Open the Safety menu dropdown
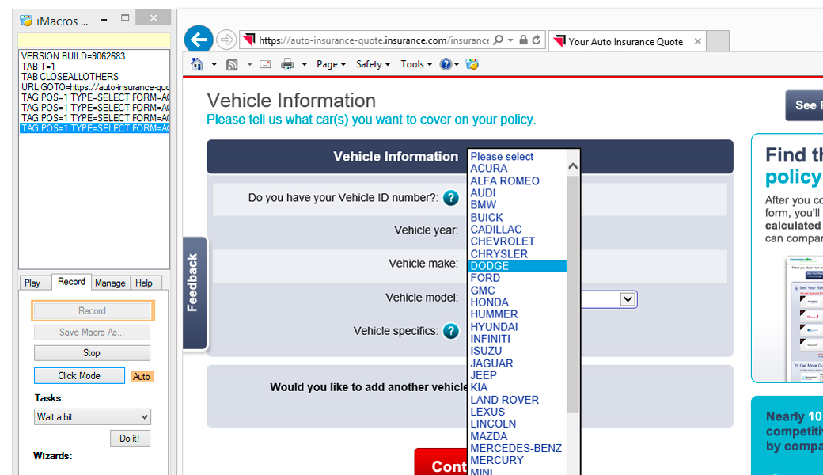This screenshot has height=475, width=823. [x=373, y=64]
